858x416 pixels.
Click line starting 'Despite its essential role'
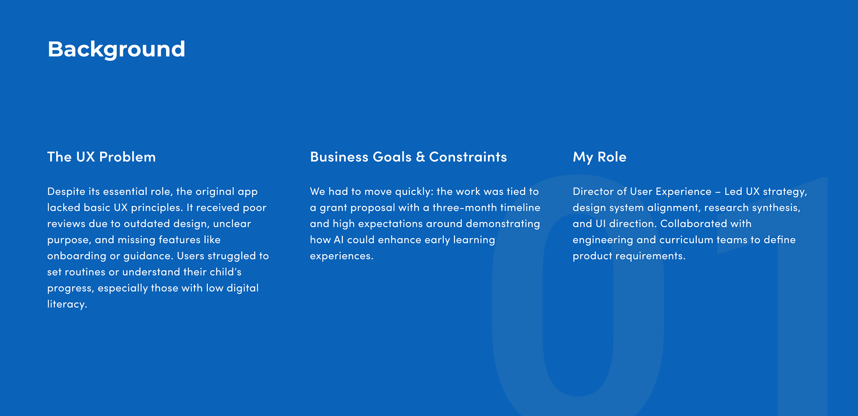click(x=152, y=192)
